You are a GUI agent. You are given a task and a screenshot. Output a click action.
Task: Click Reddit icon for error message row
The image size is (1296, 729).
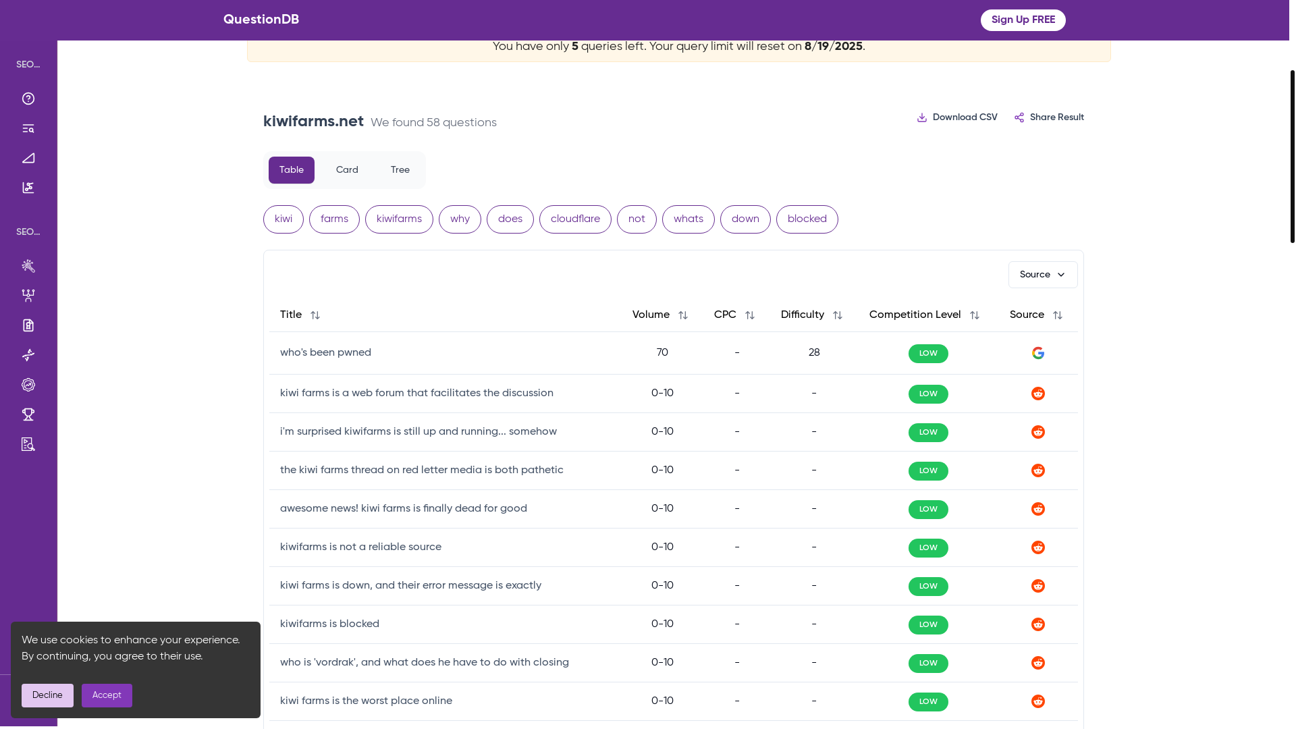click(x=1038, y=586)
